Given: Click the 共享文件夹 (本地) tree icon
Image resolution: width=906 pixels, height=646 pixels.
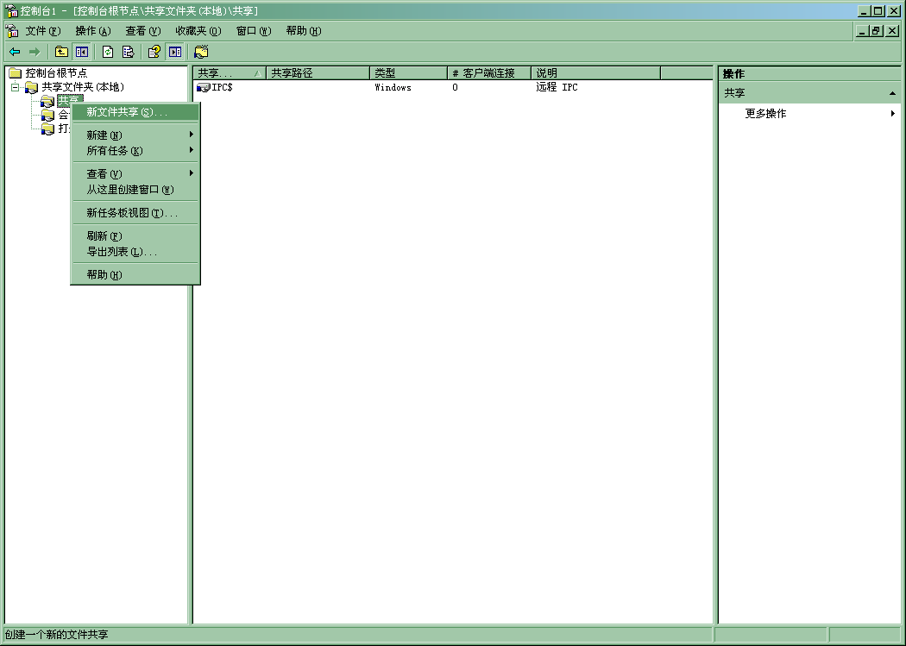Looking at the screenshot, I should point(32,87).
